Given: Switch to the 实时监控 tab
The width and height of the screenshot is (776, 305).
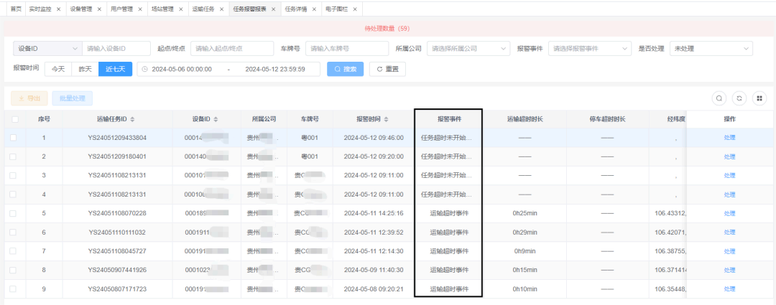Looking at the screenshot, I should (40, 9).
